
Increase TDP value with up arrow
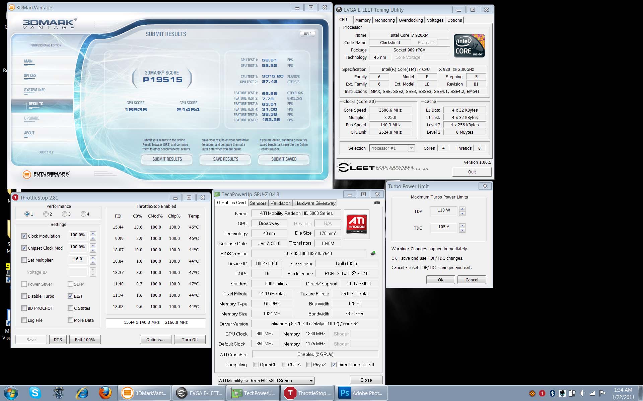[462, 209]
